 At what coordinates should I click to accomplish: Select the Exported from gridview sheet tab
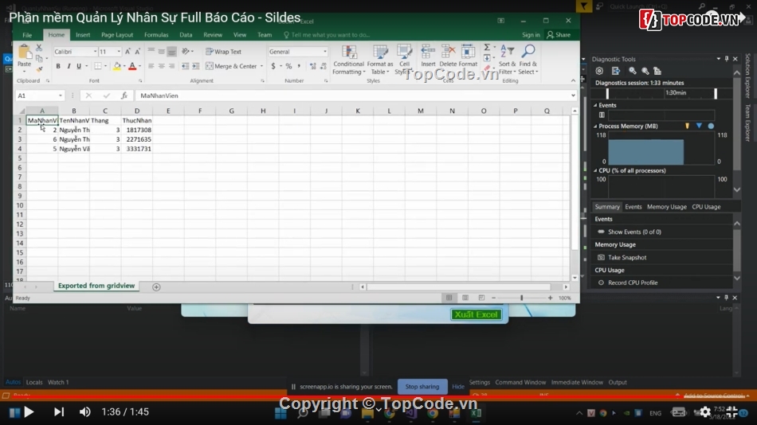coord(96,286)
